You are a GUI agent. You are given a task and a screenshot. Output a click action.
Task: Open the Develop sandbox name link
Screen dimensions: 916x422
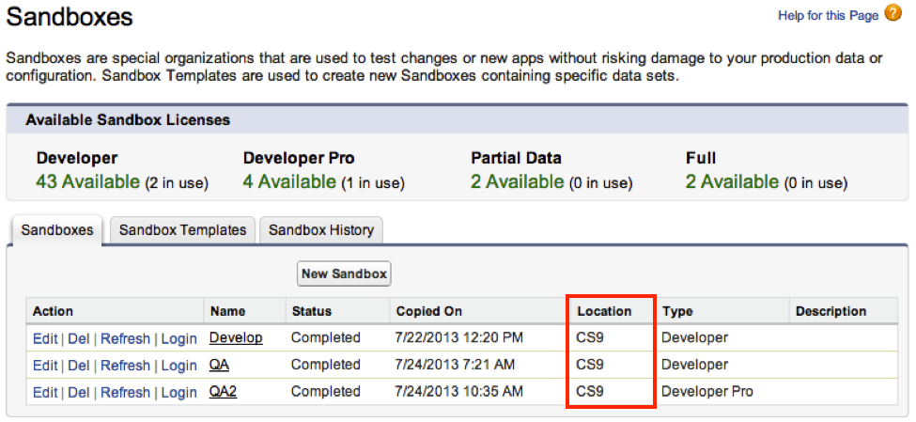pos(236,337)
